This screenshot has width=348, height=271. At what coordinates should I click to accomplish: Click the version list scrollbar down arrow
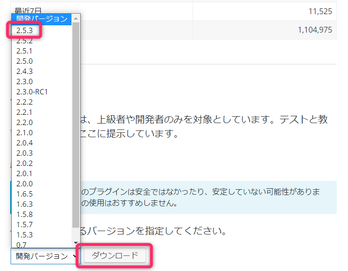click(x=76, y=243)
